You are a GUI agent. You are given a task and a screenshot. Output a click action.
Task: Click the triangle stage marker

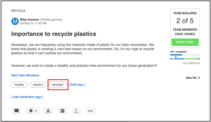(176, 57)
